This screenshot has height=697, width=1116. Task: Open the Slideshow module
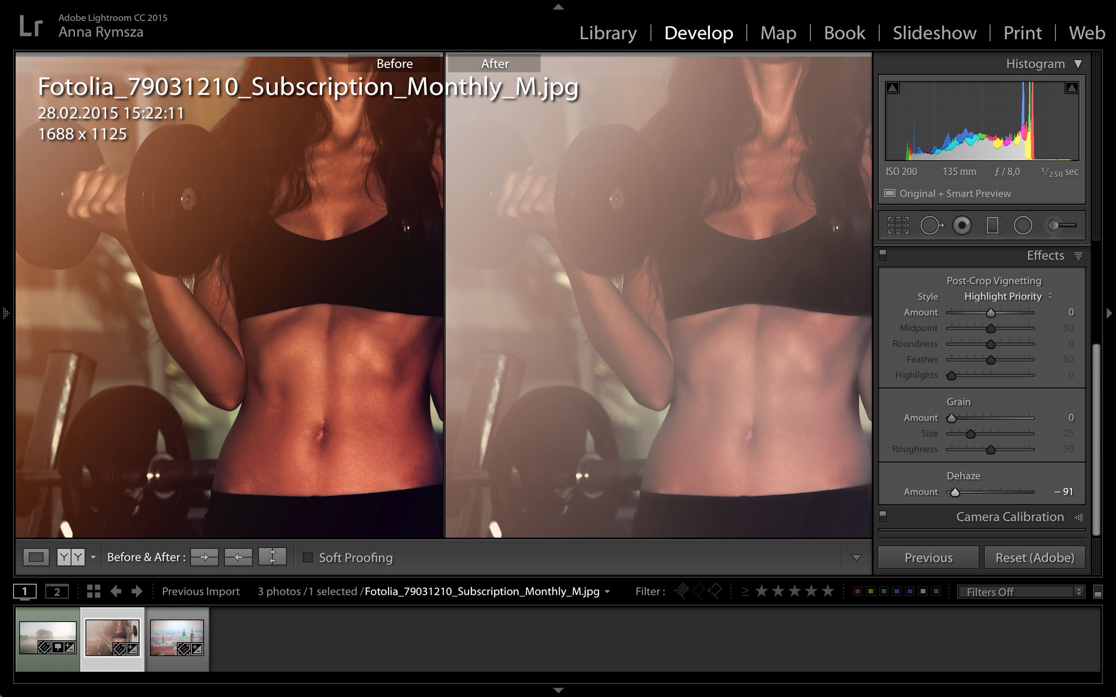pyautogui.click(x=934, y=33)
